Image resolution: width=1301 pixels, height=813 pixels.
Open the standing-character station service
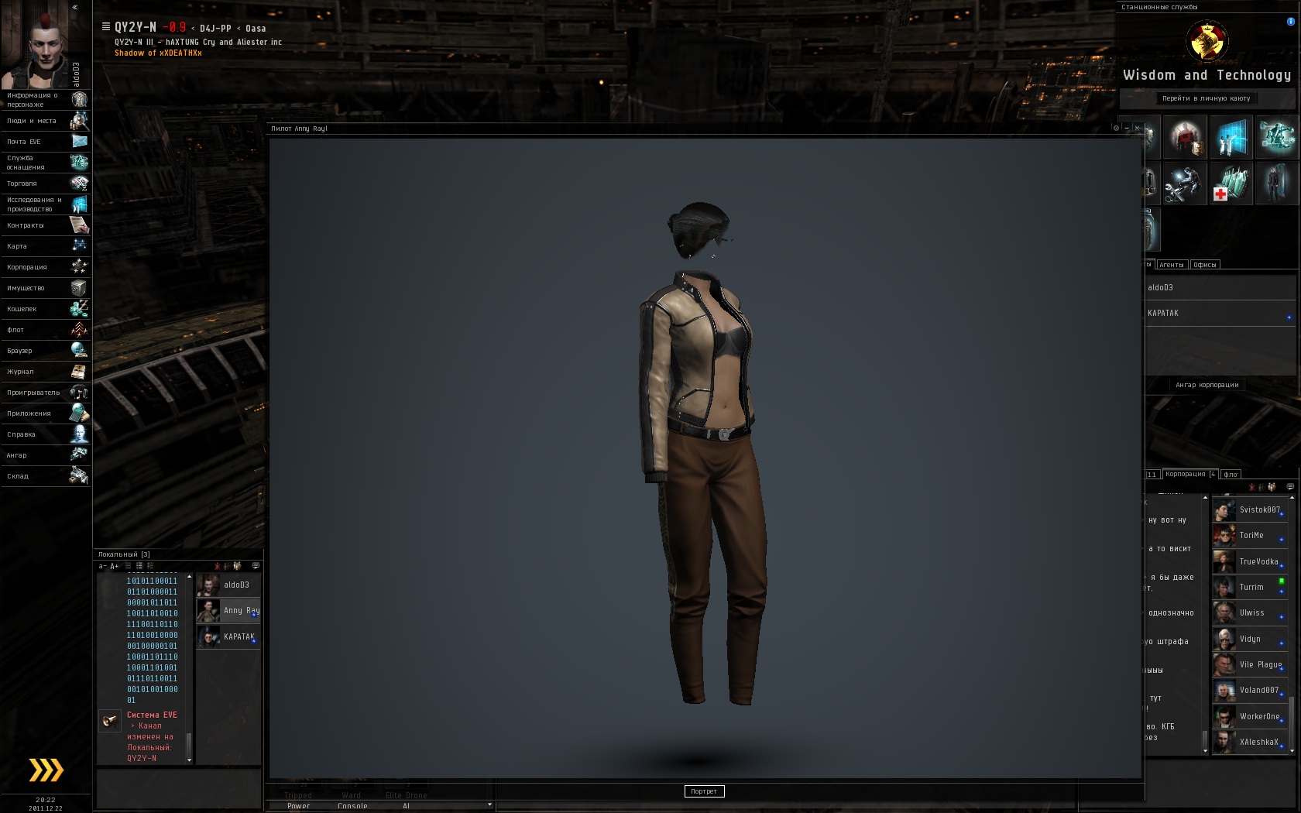(1276, 184)
